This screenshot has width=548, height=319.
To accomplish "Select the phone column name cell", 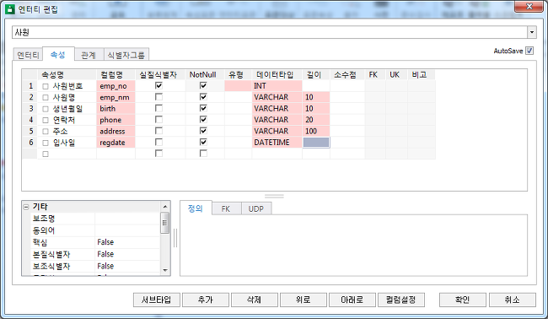I will tap(116, 120).
